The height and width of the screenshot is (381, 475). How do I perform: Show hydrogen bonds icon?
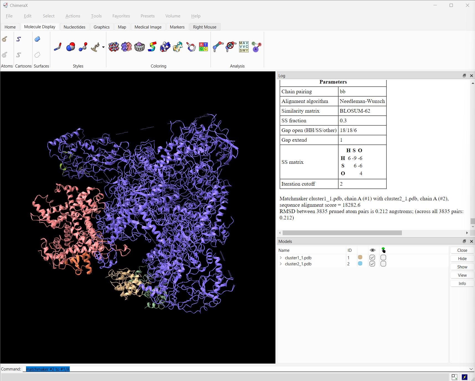coord(218,47)
